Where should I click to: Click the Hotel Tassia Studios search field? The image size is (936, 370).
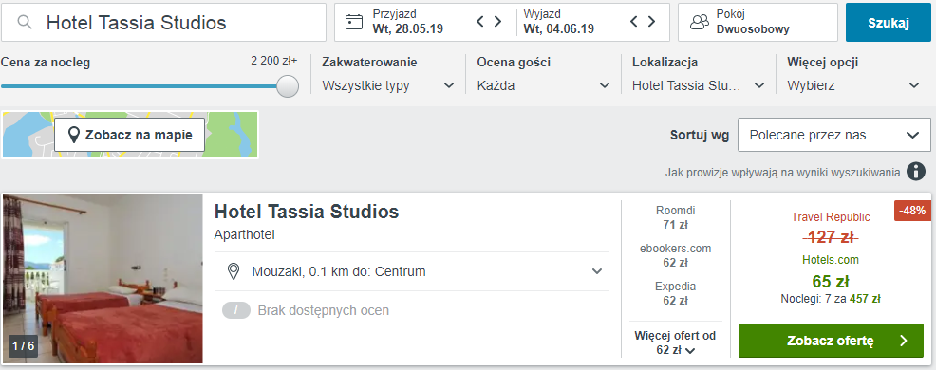163,23
